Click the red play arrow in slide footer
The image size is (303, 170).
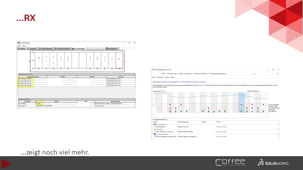6,164
